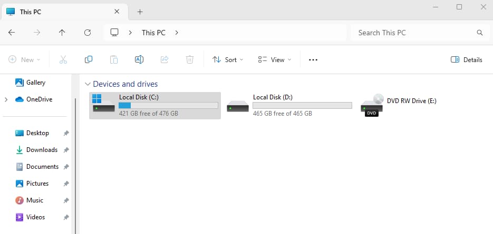
Task: Go up one folder level
Action: click(x=62, y=33)
